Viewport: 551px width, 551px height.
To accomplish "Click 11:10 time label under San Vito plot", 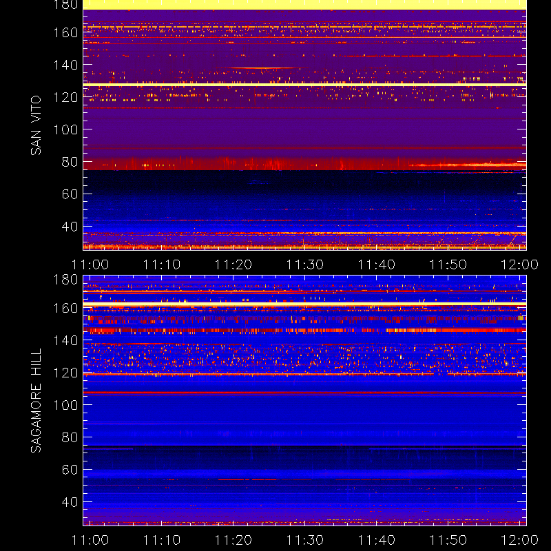I will pyautogui.click(x=162, y=264).
